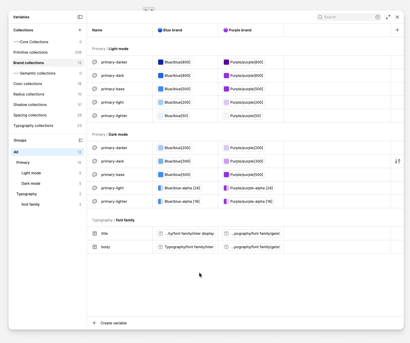Click plus icon beside Create variable
The width and height of the screenshot is (410, 343).
point(94,323)
